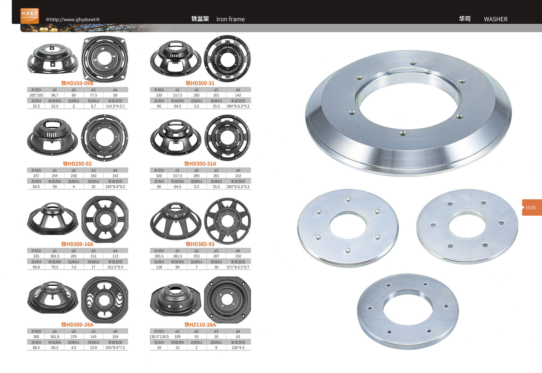Click the 铁HD300-26A top view photo
This screenshot has height=373, width=542.
click(105, 300)
